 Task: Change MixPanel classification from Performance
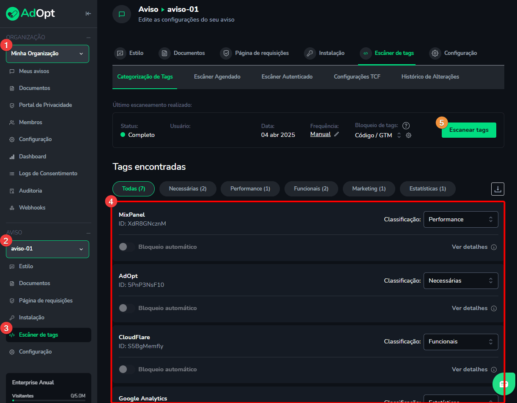[x=461, y=219]
